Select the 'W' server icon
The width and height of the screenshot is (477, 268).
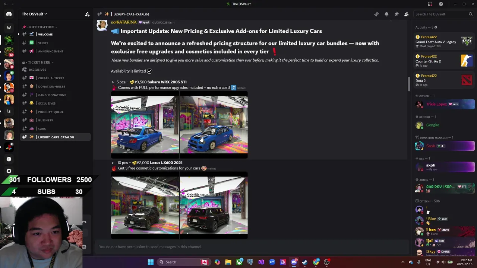pos(9,28)
